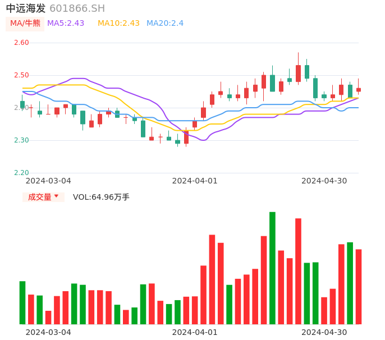This screenshot has width=385, height=340.
Task: Click the 2024-04-30 date under the volume chart
Action: [324, 332]
